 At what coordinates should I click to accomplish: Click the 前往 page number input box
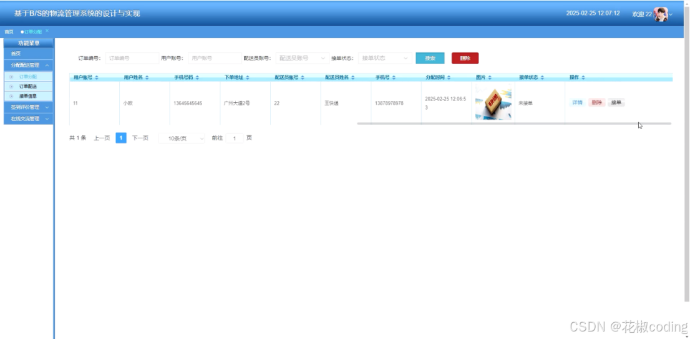[x=235, y=138]
